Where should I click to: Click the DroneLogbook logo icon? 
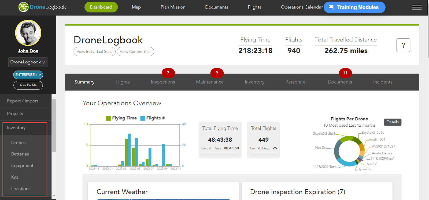click(23, 7)
